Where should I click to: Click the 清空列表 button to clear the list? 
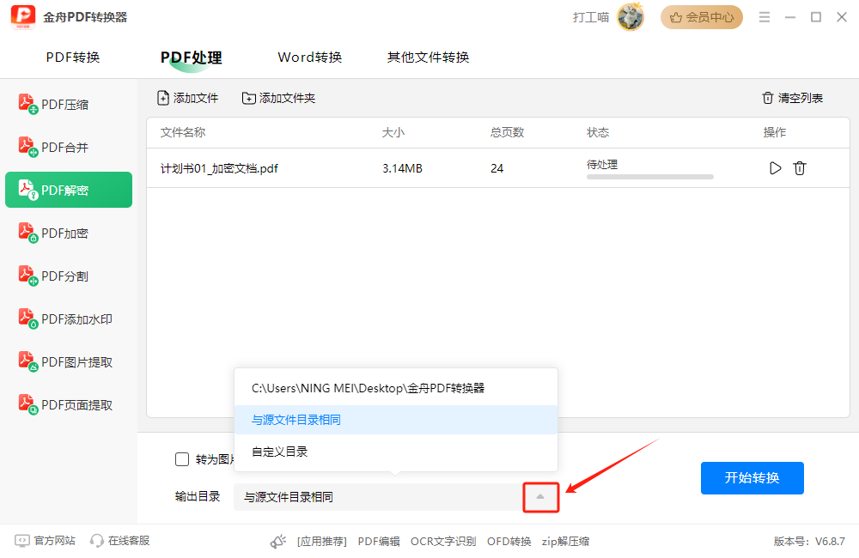tap(792, 98)
